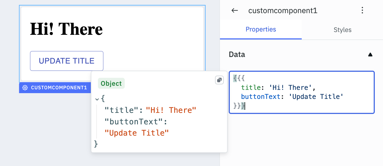Click the back arrow icon beside customcomponent1
Screen dimensions: 383x166
coord(234,10)
